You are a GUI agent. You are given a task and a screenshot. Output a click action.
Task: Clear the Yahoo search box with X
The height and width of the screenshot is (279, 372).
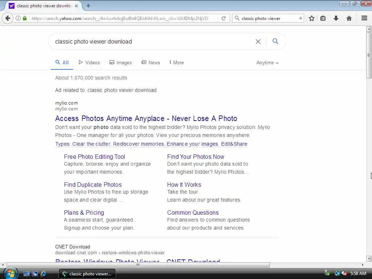[258, 41]
